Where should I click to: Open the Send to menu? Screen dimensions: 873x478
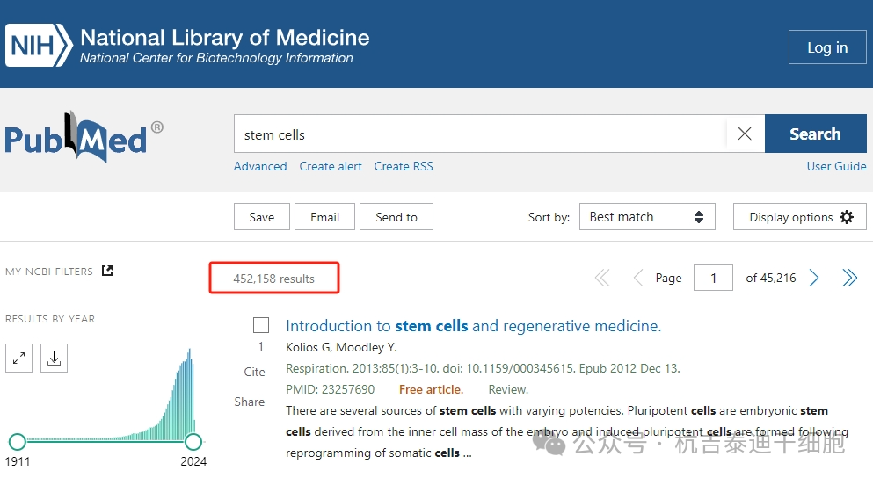pos(396,217)
